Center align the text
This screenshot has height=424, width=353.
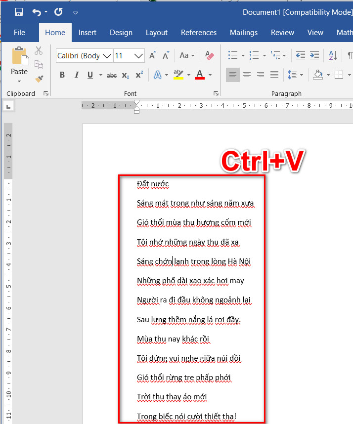click(246, 75)
